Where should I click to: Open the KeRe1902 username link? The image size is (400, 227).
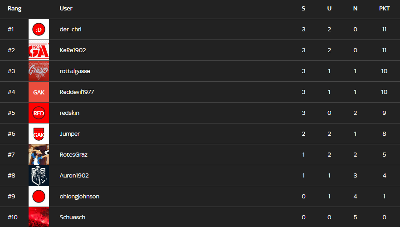point(73,50)
